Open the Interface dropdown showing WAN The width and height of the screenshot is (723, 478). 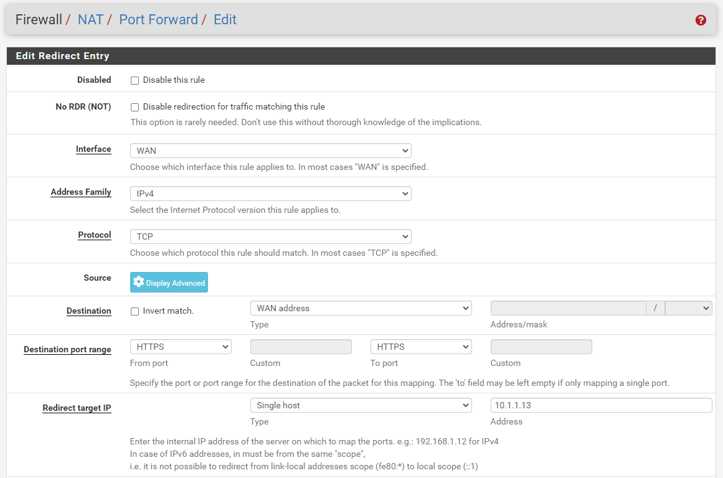(271, 151)
